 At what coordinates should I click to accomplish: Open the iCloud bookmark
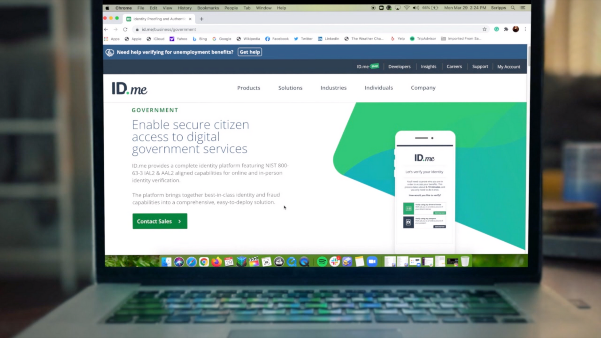(155, 38)
